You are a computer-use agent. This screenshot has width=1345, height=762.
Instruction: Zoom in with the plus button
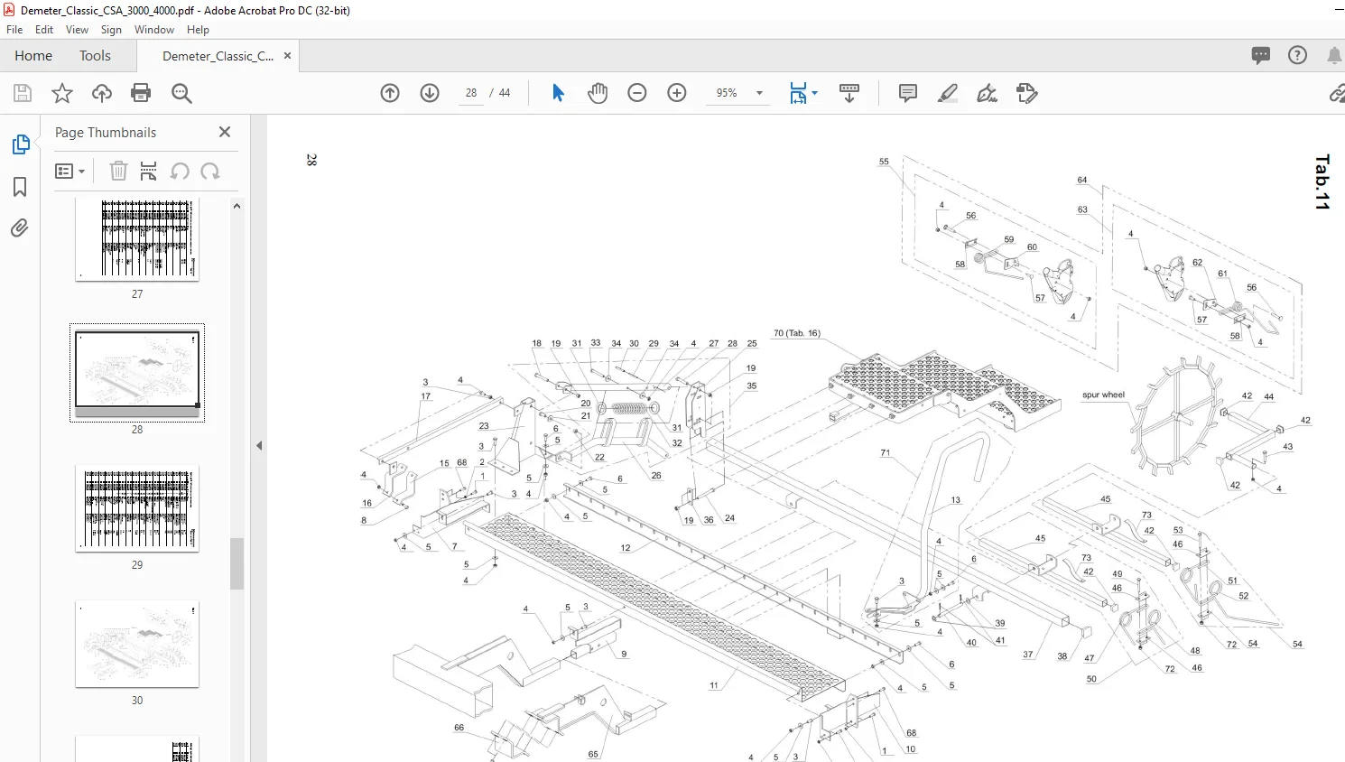677,93
